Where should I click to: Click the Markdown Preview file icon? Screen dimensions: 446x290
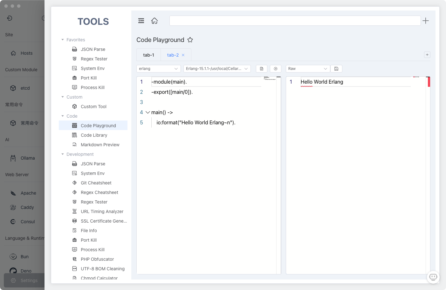[x=74, y=145]
